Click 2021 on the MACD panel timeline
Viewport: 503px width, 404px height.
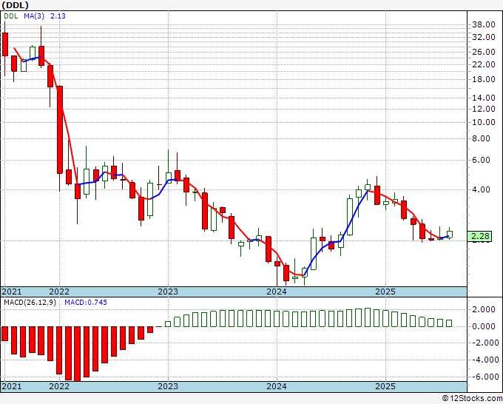pos(12,386)
